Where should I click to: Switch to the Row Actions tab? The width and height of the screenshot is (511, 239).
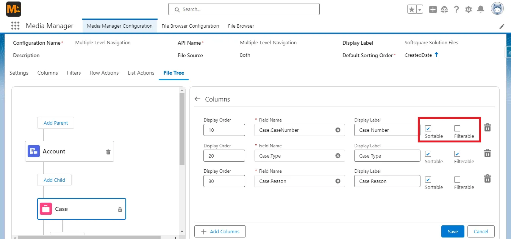pos(104,73)
